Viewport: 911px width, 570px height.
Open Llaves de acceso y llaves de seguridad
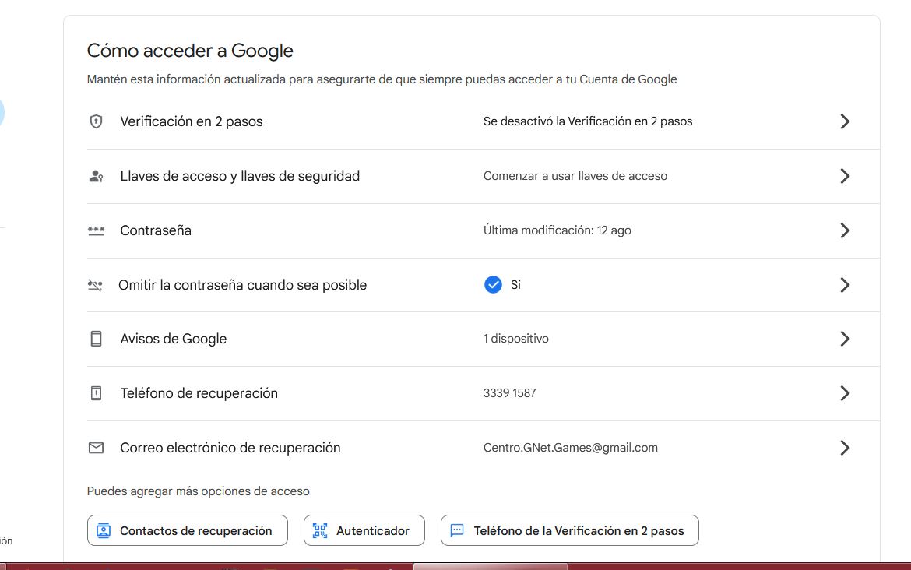(240, 176)
